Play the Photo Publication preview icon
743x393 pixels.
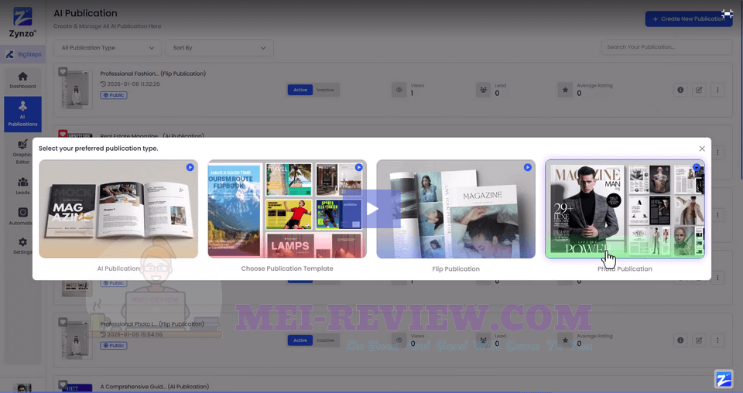[x=696, y=167]
